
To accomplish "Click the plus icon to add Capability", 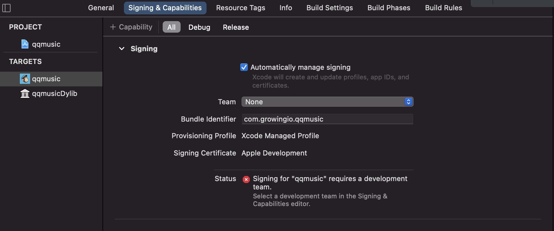I will coord(113,27).
